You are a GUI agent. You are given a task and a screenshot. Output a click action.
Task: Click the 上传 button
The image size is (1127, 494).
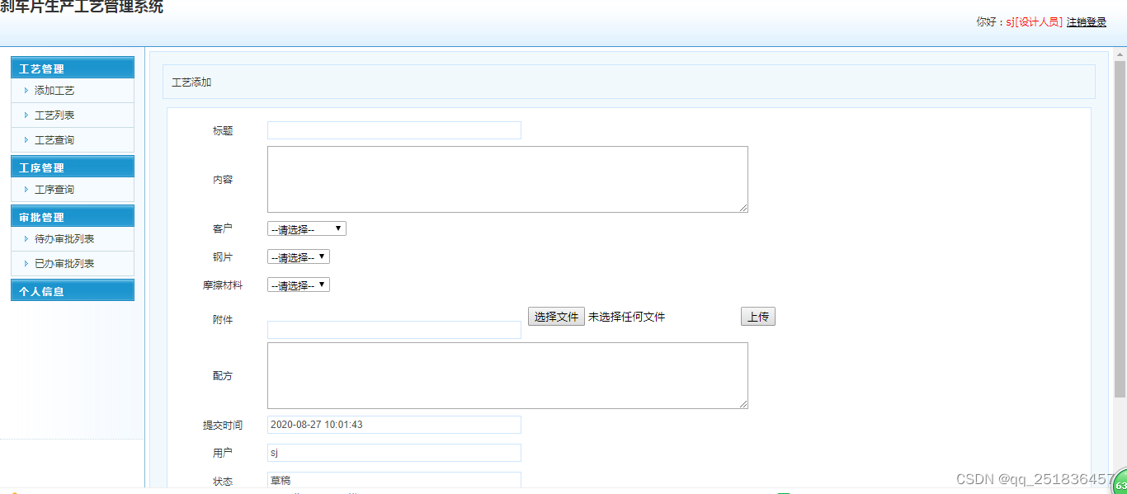point(758,317)
